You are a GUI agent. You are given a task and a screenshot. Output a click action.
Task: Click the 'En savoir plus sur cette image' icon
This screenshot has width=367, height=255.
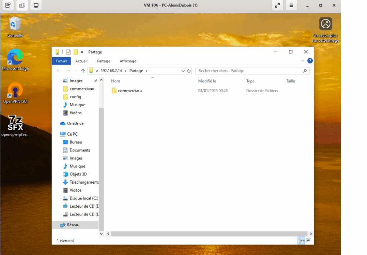tap(325, 24)
